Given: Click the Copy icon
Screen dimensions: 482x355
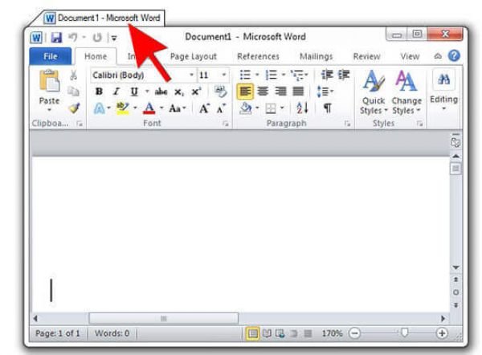Looking at the screenshot, I should [x=73, y=91].
